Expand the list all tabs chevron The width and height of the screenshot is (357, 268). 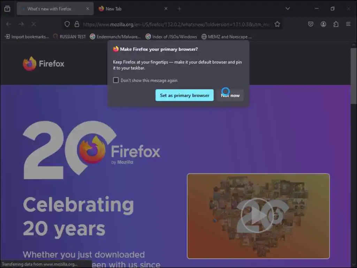(x=288, y=9)
